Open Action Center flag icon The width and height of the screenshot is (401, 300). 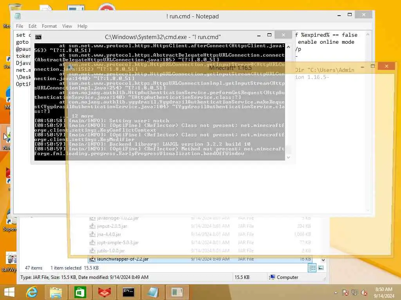[x=345, y=293]
